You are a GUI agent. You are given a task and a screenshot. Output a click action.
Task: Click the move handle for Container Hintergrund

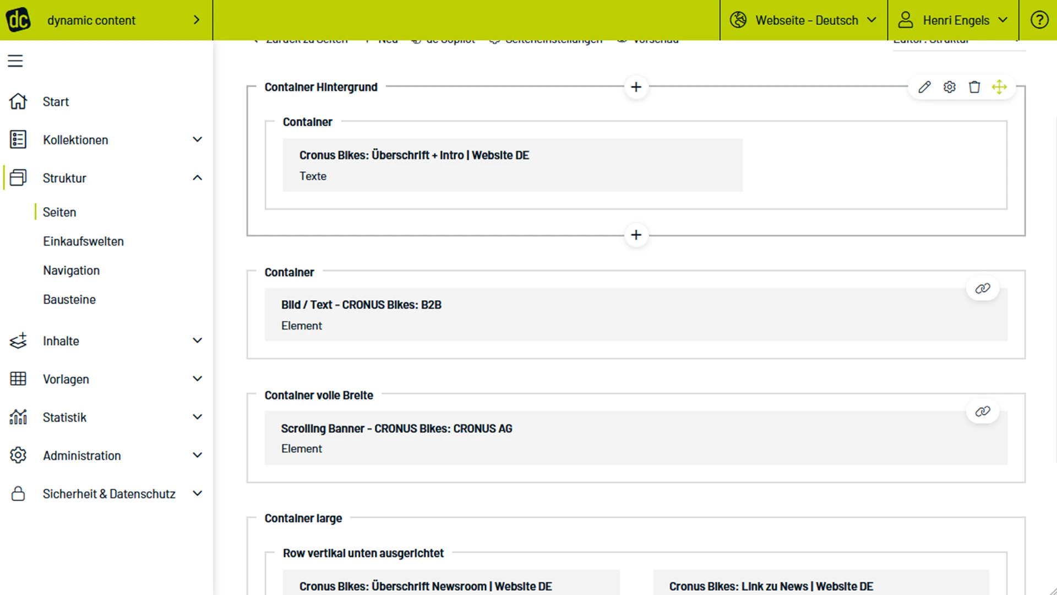999,87
